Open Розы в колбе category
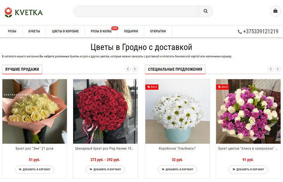This screenshot has height=182, width=283. click(x=101, y=31)
